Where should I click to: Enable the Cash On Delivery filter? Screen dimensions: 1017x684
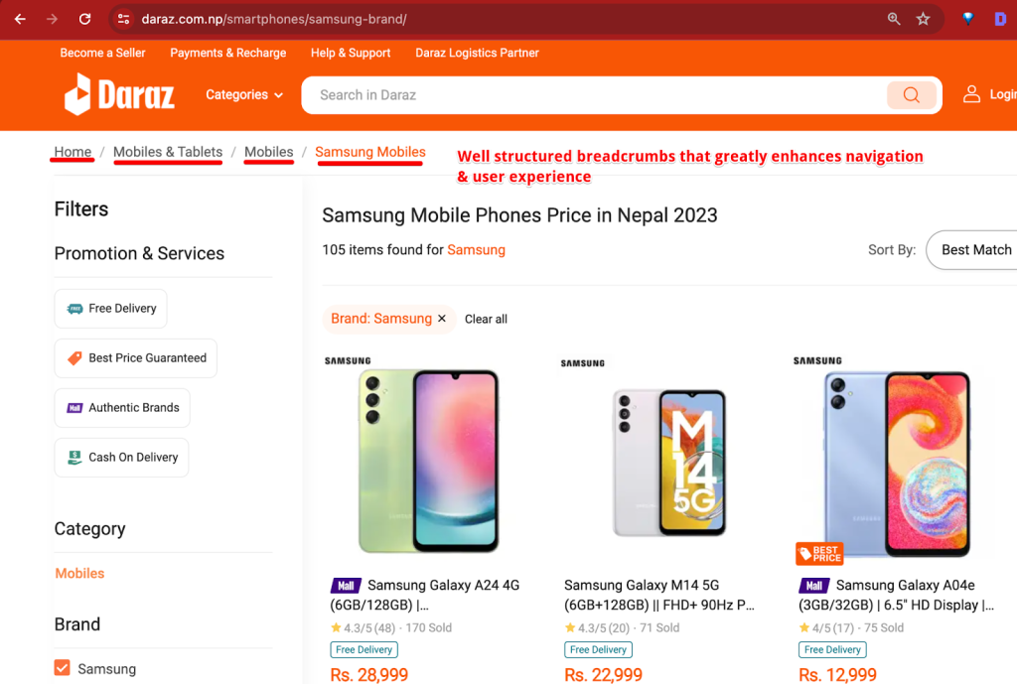pos(121,458)
